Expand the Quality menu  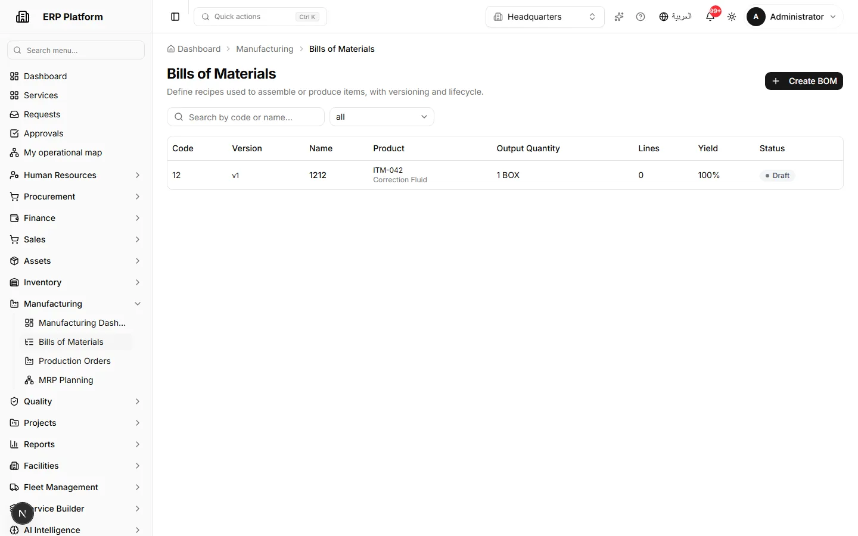point(76,401)
